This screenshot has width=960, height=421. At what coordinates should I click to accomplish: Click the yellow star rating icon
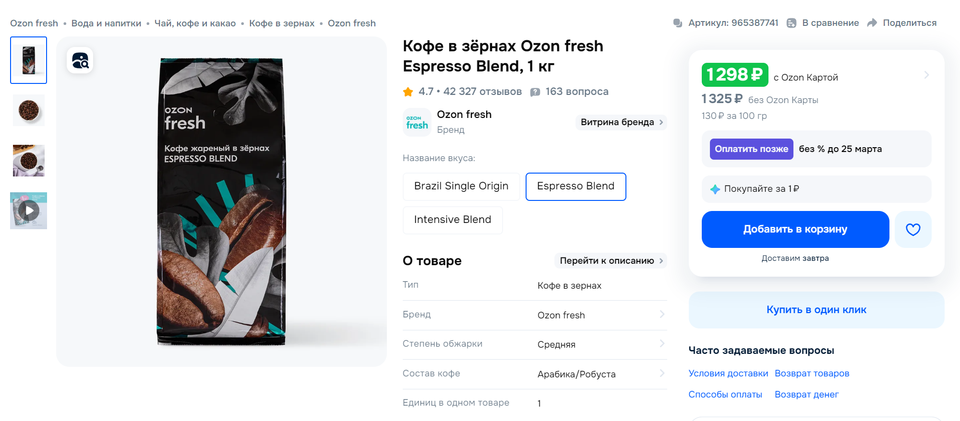pos(408,92)
